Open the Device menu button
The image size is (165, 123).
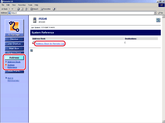[14, 39]
